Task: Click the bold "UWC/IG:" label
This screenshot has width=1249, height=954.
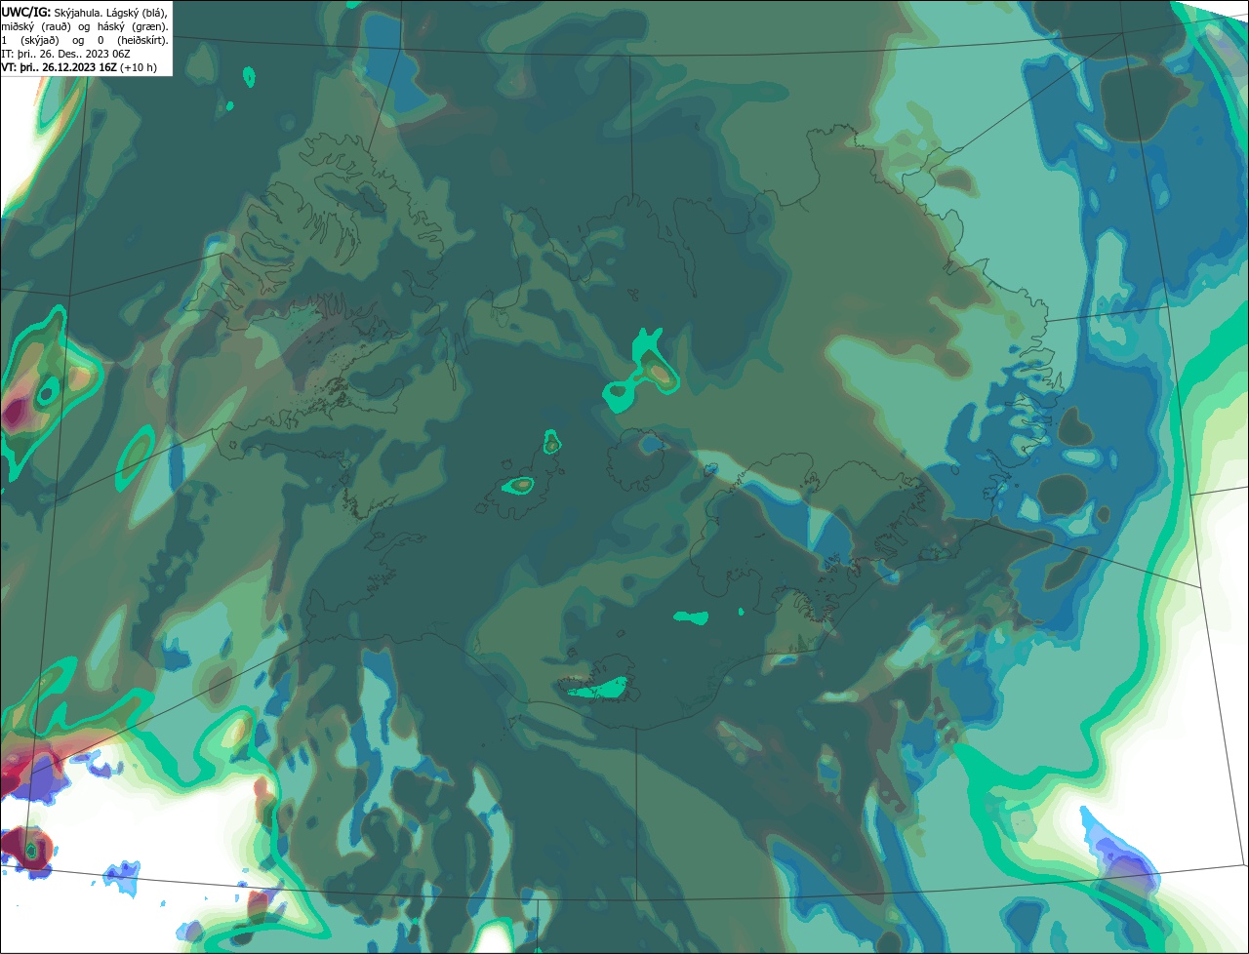Action: pos(26,13)
